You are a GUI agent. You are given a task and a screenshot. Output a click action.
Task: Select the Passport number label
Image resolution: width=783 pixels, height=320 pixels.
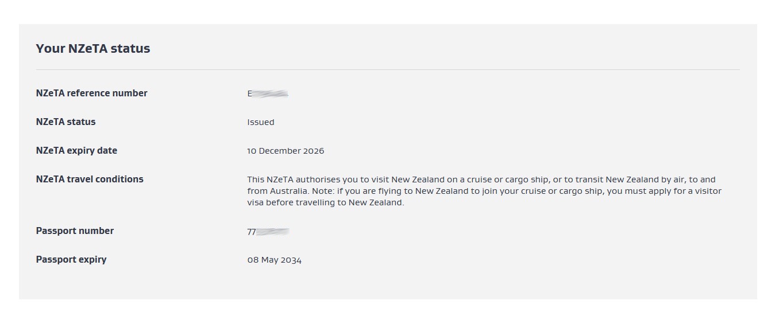[75, 231]
